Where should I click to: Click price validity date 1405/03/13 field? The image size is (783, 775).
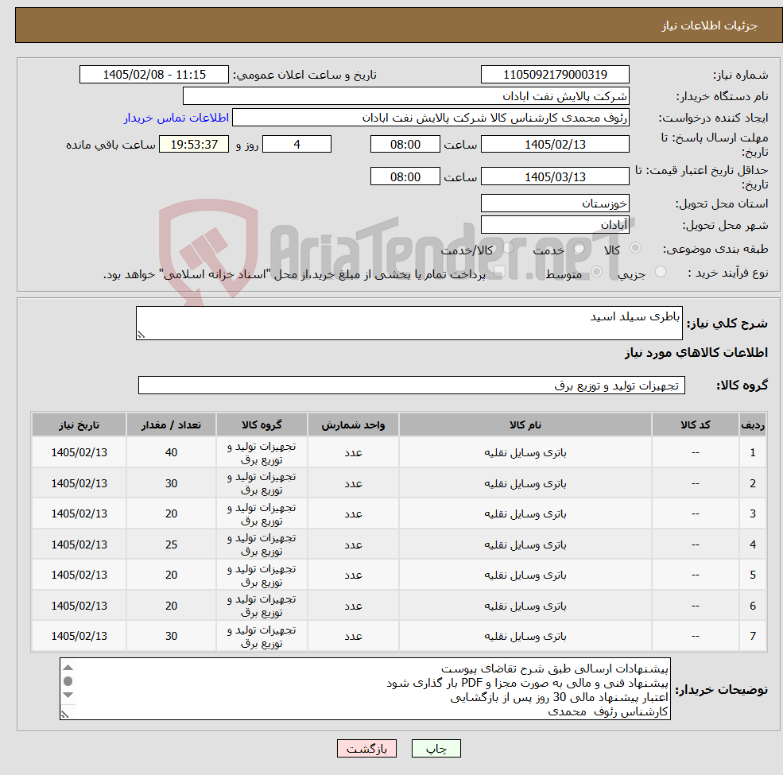click(555, 176)
